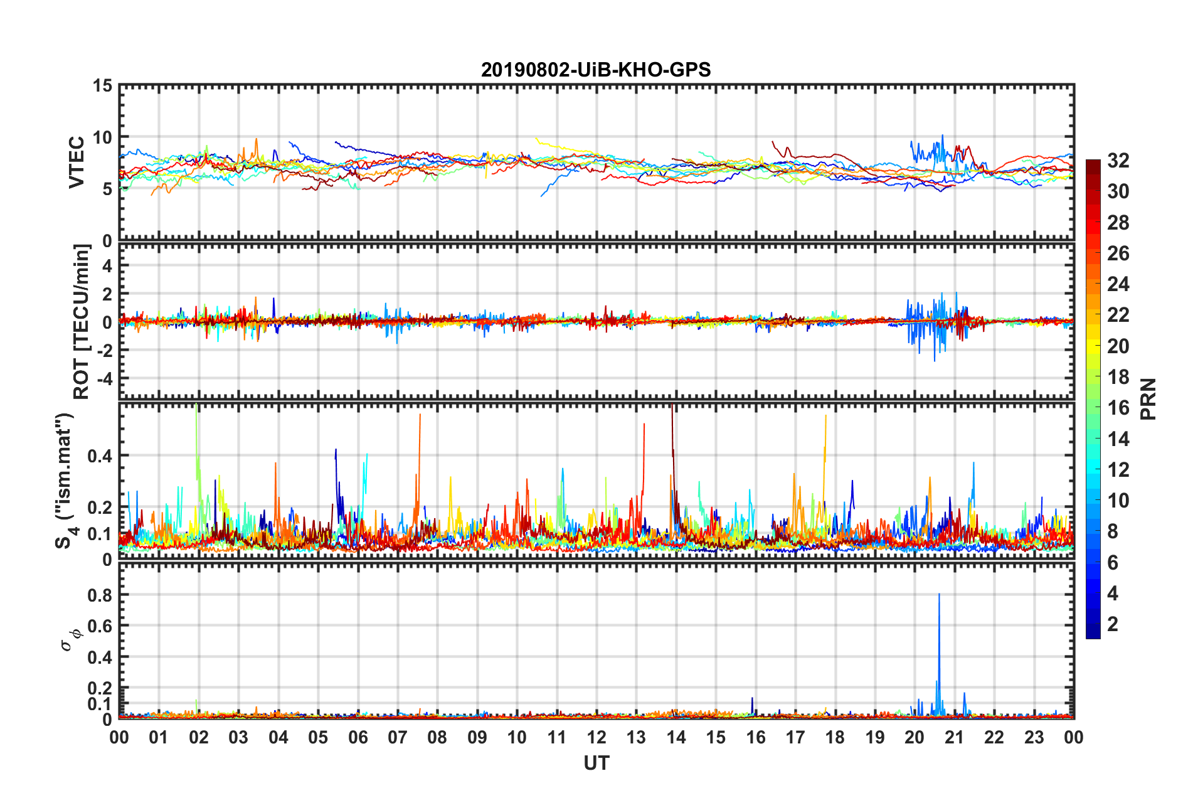The image size is (1193, 798).
Task: Select the VTEC y-axis label
Action: [77, 162]
